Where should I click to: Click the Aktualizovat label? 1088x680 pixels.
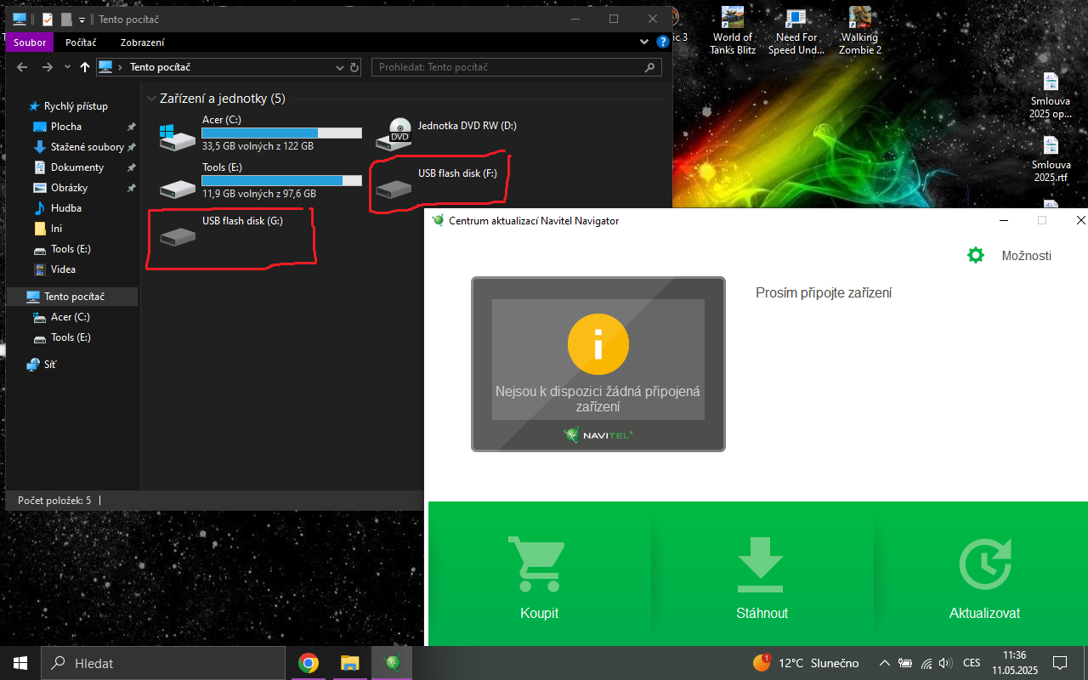click(984, 613)
